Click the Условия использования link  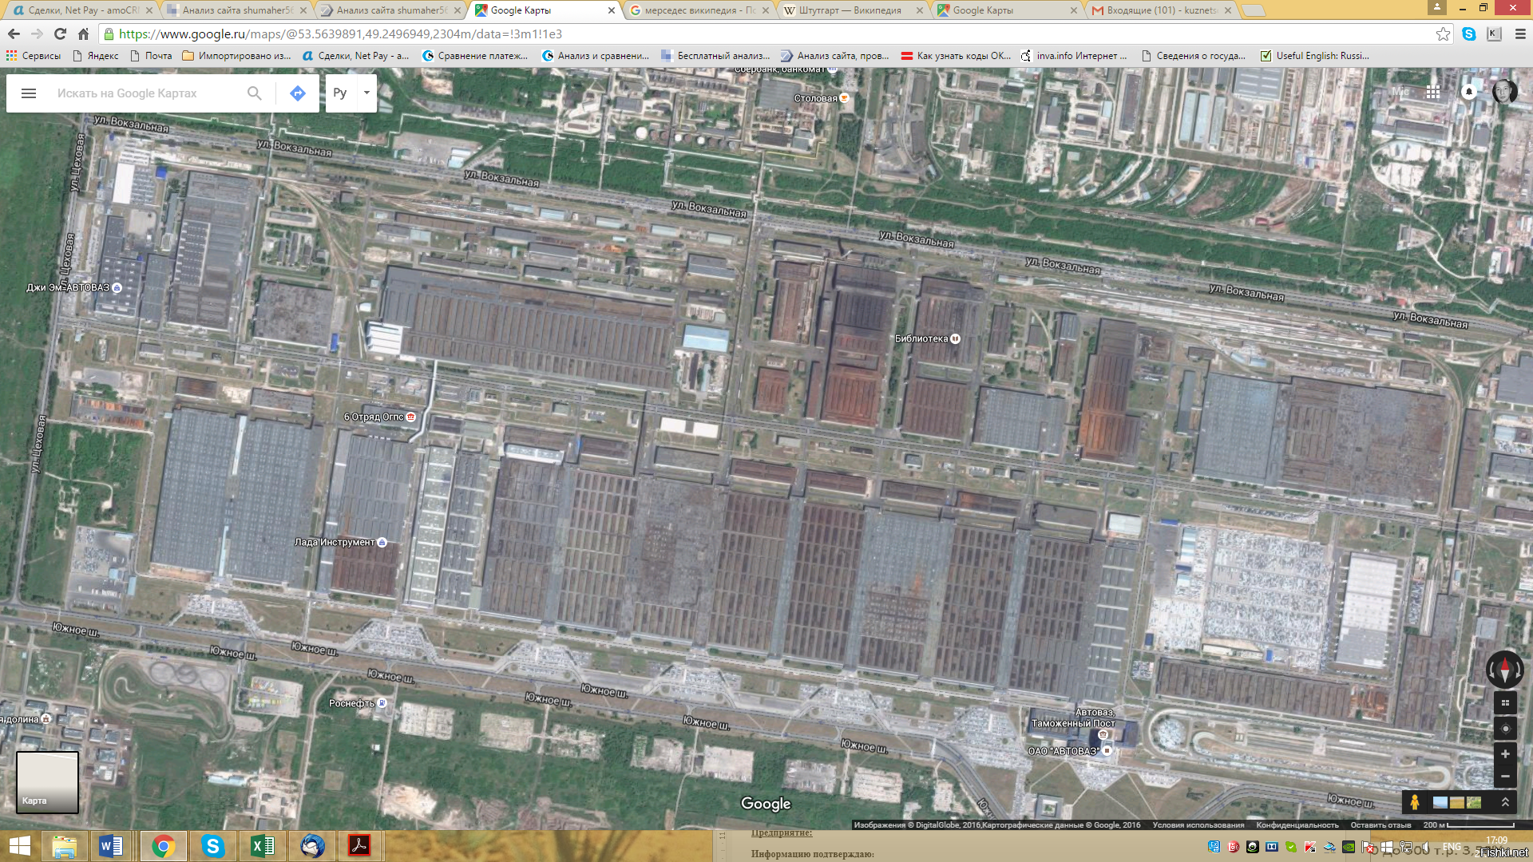pos(1198,825)
